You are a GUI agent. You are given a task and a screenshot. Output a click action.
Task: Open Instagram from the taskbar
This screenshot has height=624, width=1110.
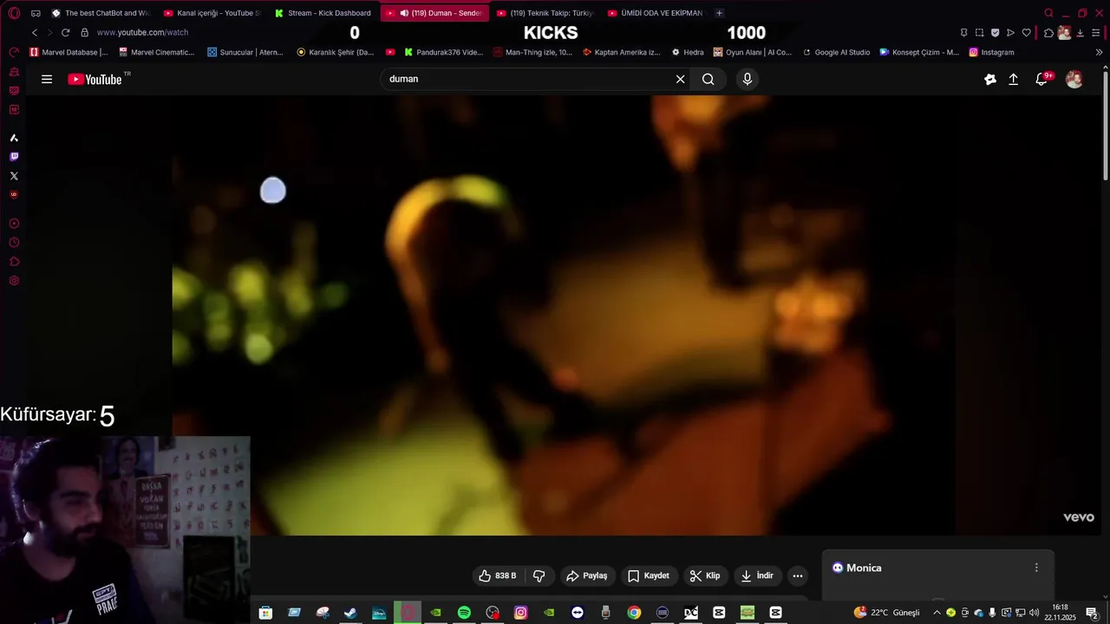coord(520,613)
